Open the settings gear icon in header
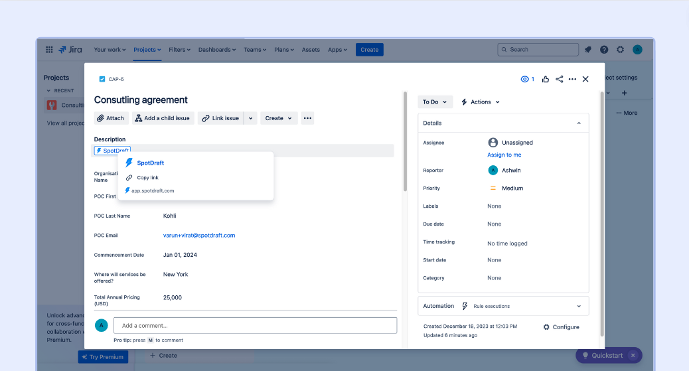 tap(621, 50)
